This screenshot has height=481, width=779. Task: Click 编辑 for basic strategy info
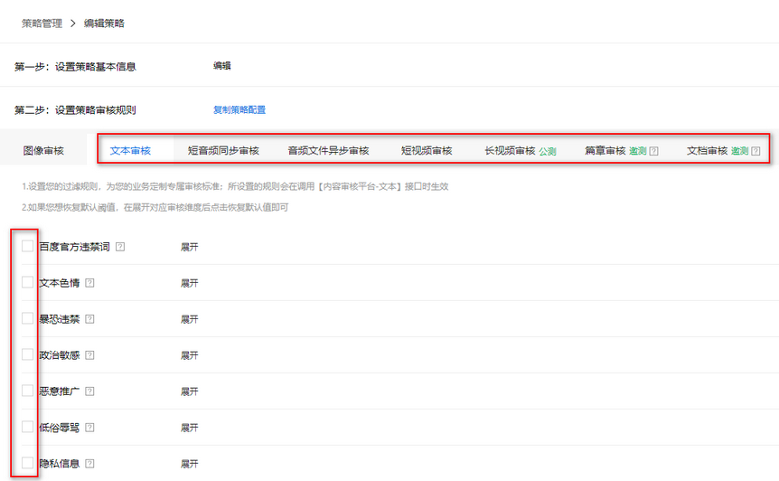pos(221,66)
